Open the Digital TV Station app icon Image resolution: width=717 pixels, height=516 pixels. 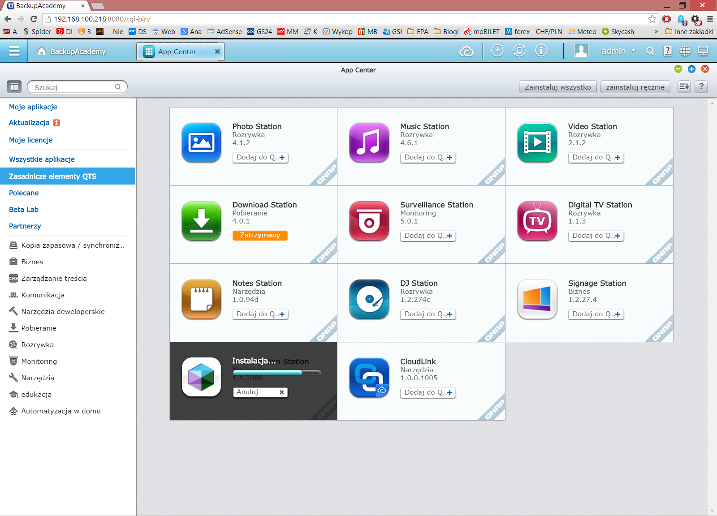537,221
